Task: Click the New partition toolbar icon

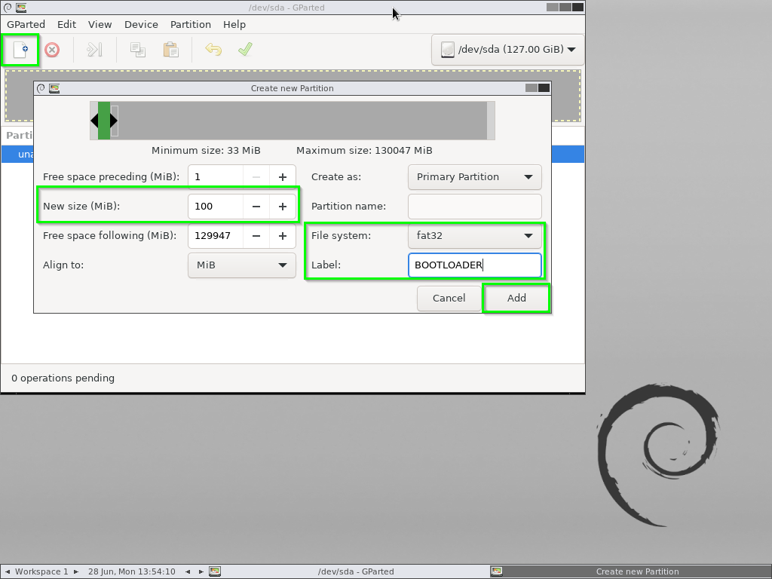Action: point(20,50)
